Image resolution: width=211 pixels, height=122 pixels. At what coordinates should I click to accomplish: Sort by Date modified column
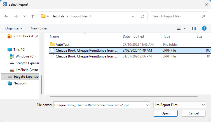133,36
